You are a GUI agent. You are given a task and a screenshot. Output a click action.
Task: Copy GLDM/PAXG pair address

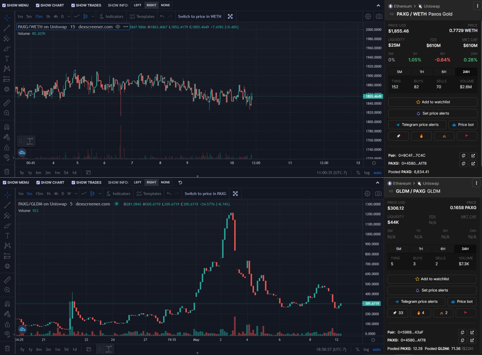click(x=462, y=332)
